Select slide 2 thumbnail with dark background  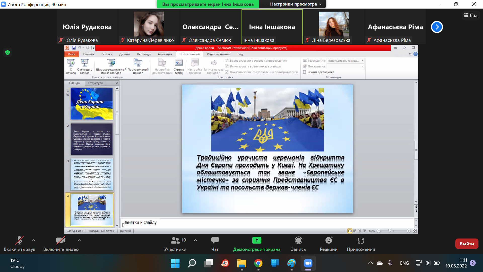point(92,139)
